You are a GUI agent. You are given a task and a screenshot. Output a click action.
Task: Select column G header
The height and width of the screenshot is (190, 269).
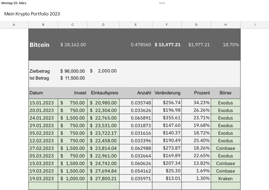coord(196,25)
